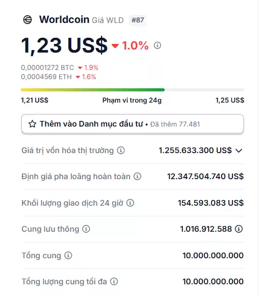
Task: Click the Đã thêm 77.481 count text
Action: click(x=175, y=125)
